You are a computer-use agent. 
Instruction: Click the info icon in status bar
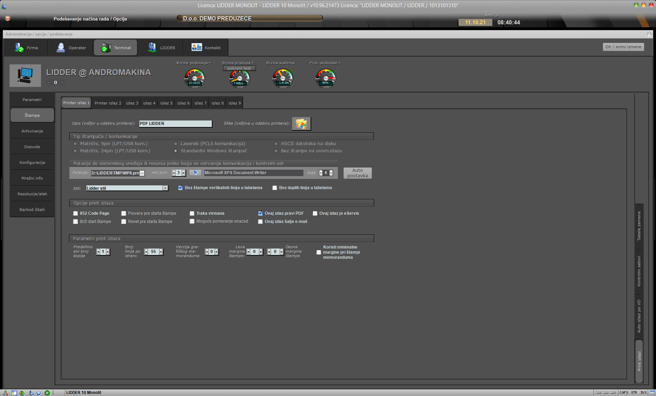click(31, 393)
